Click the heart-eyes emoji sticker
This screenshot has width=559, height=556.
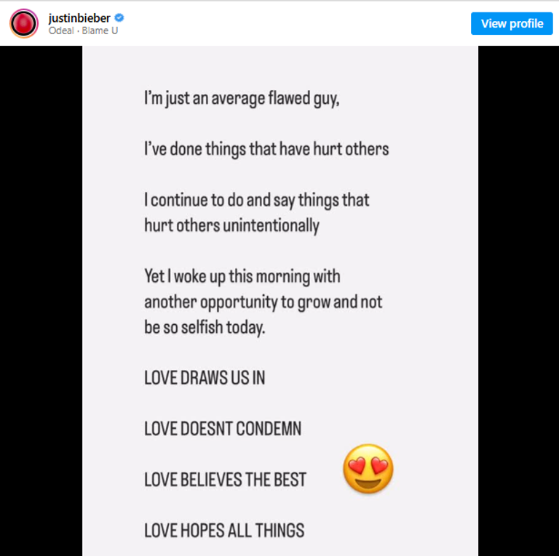coord(368,469)
